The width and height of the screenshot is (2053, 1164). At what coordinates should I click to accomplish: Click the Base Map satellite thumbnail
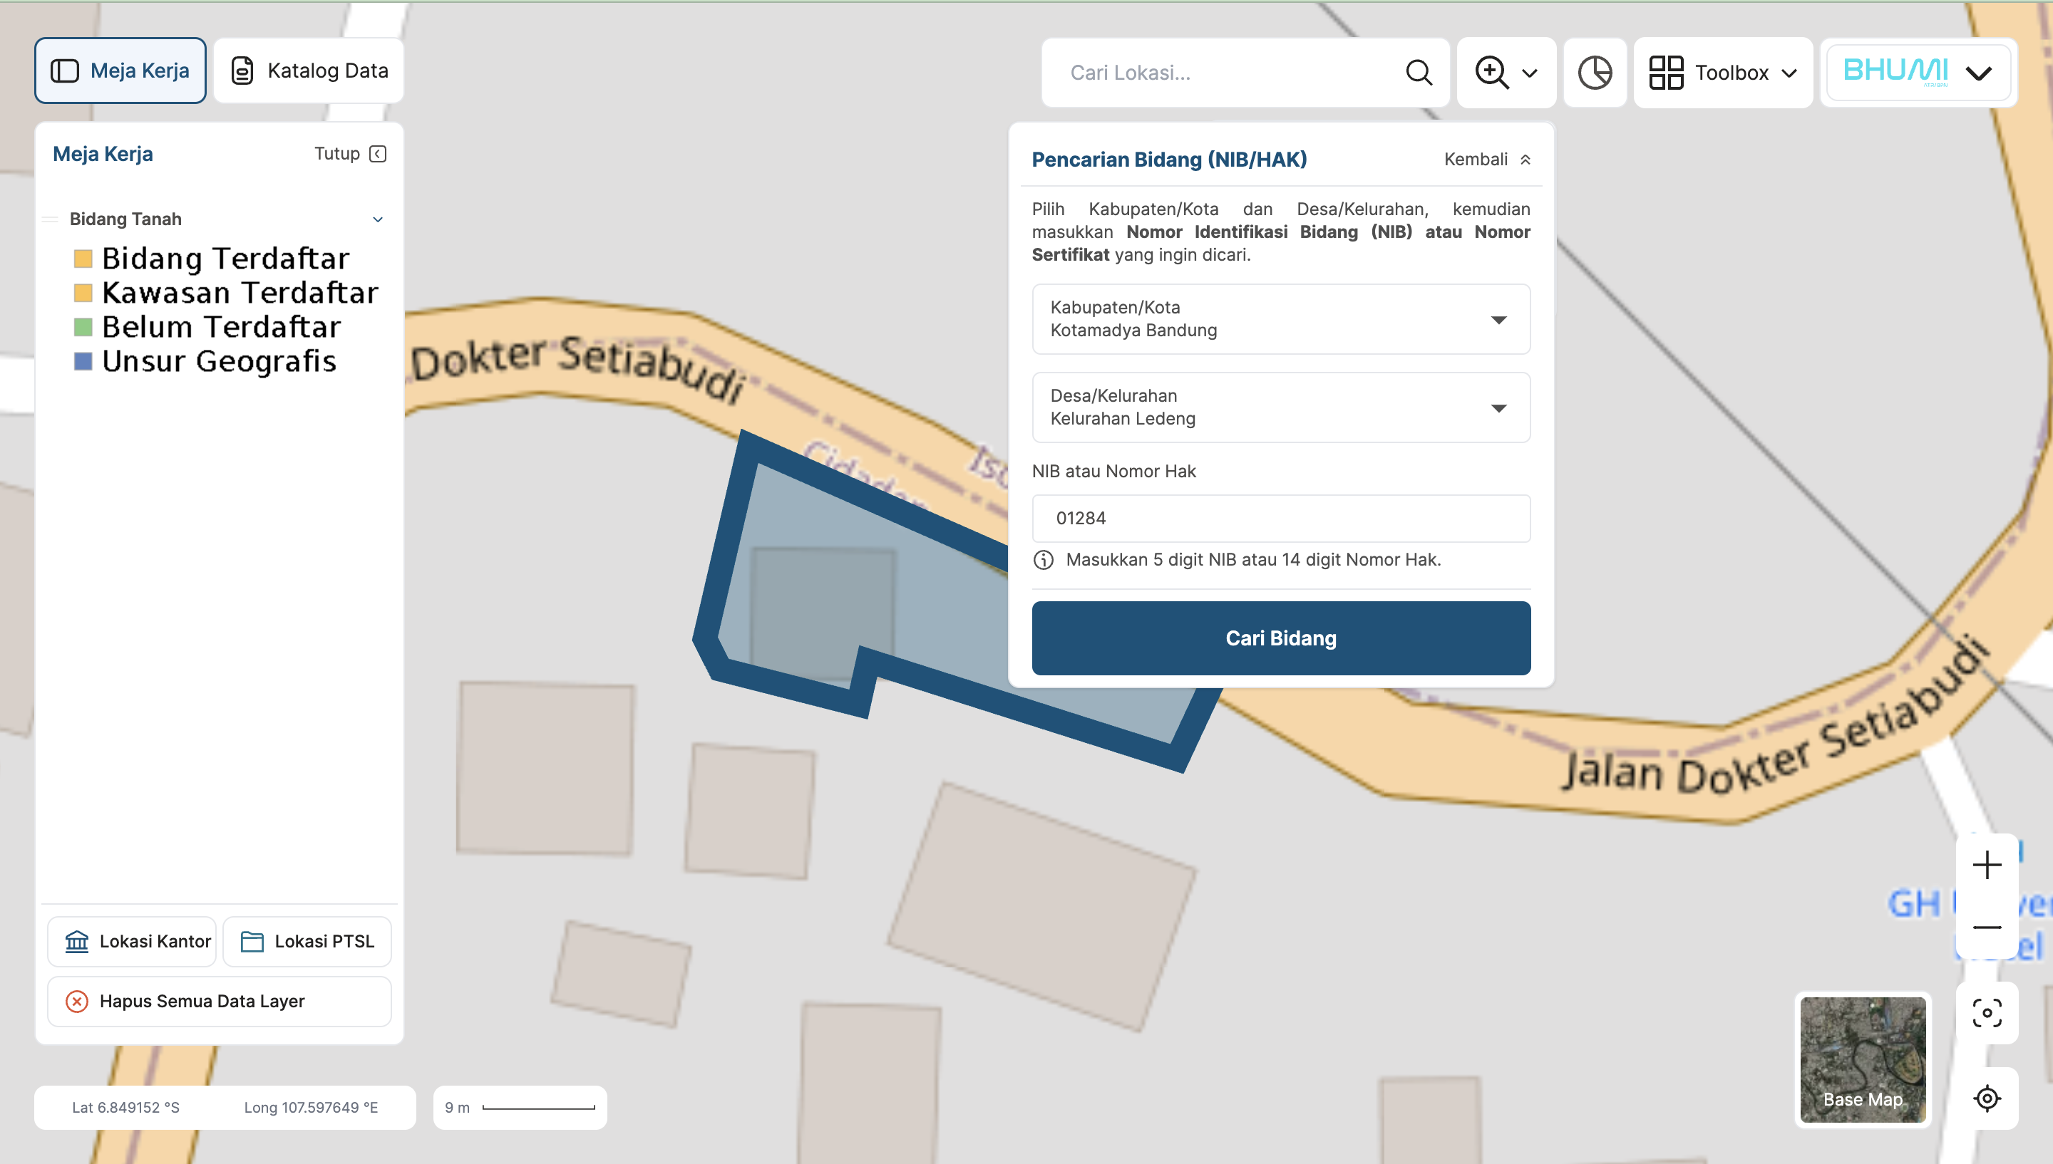(1862, 1059)
